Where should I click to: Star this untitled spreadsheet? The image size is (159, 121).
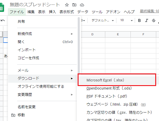67,5
